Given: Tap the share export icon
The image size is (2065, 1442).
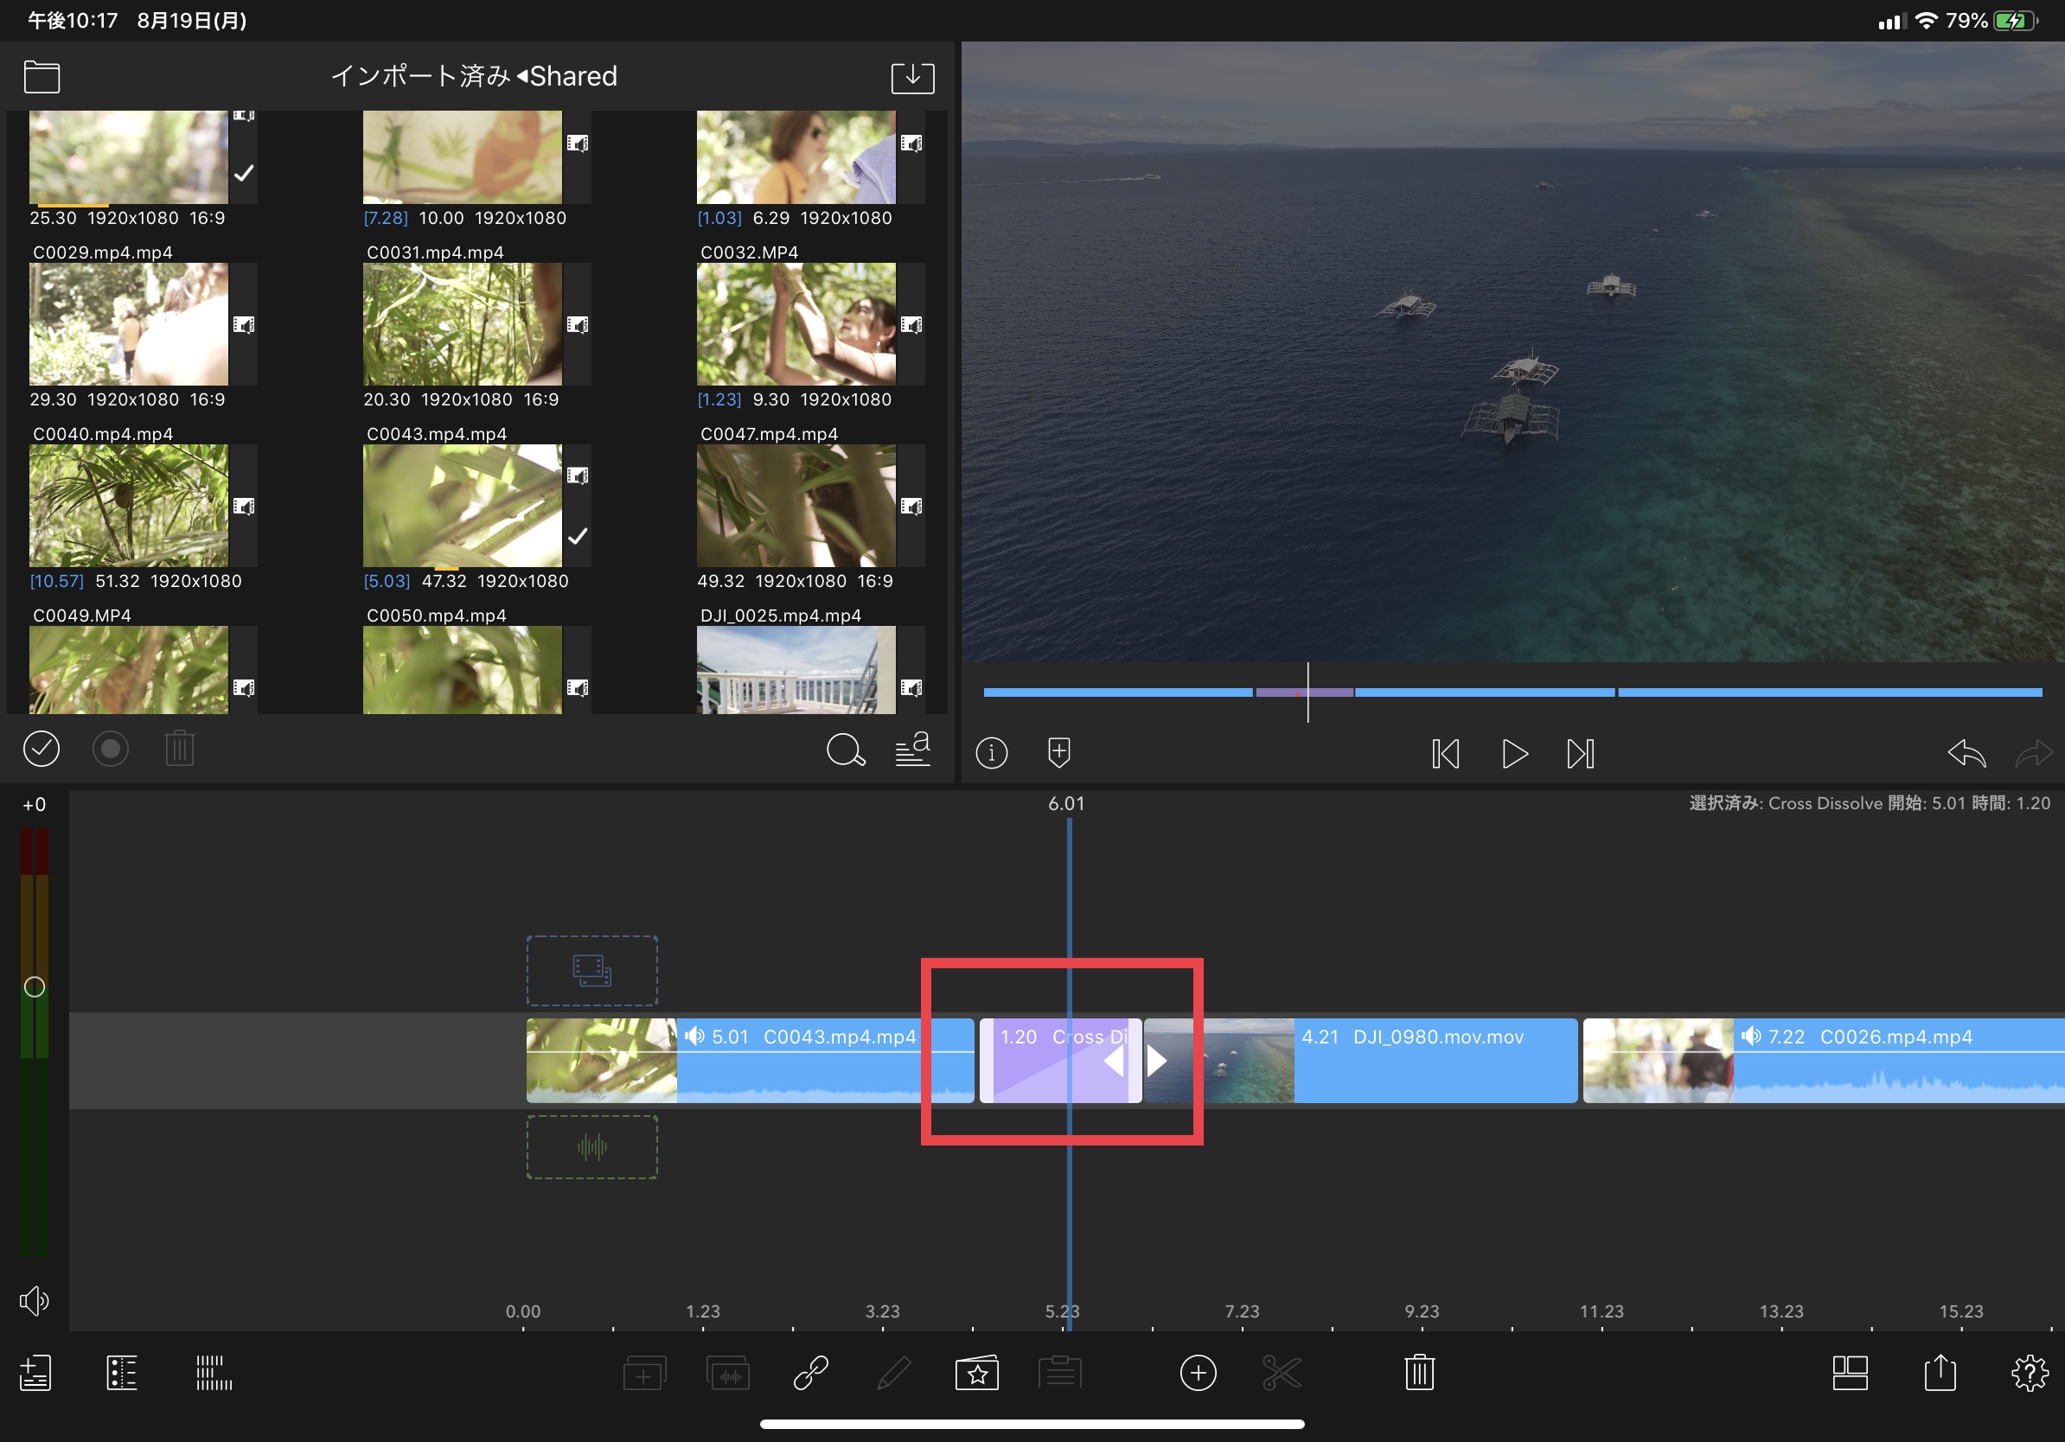Looking at the screenshot, I should point(1940,1373).
